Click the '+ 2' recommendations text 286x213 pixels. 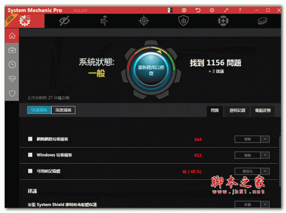[x=216, y=71]
